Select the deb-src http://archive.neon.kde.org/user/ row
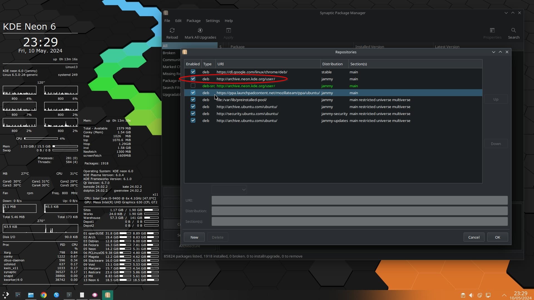The image size is (534, 300). 333,86
